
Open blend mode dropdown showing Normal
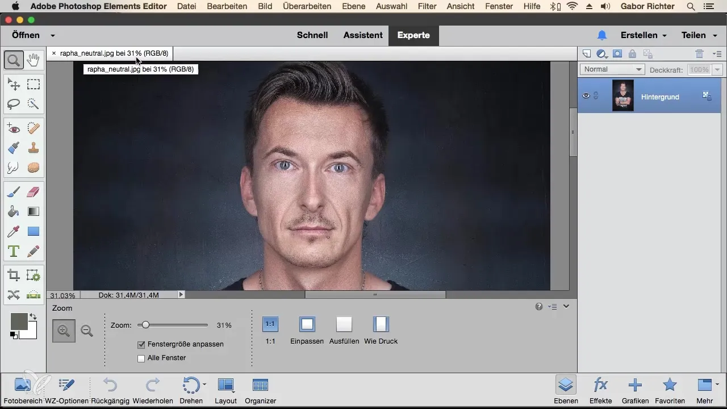tap(612, 69)
